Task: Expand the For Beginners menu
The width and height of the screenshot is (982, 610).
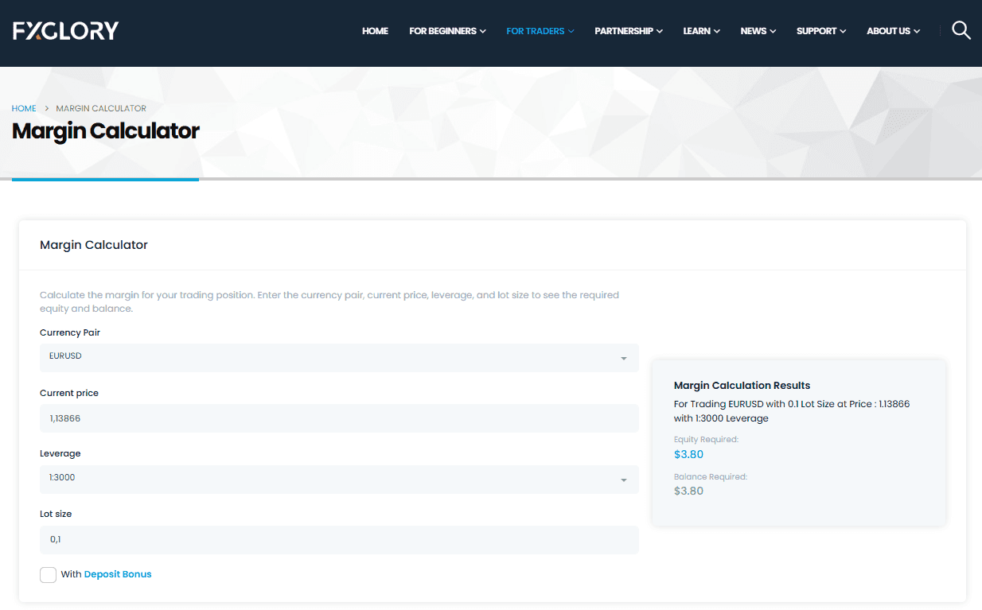Action: (x=447, y=31)
